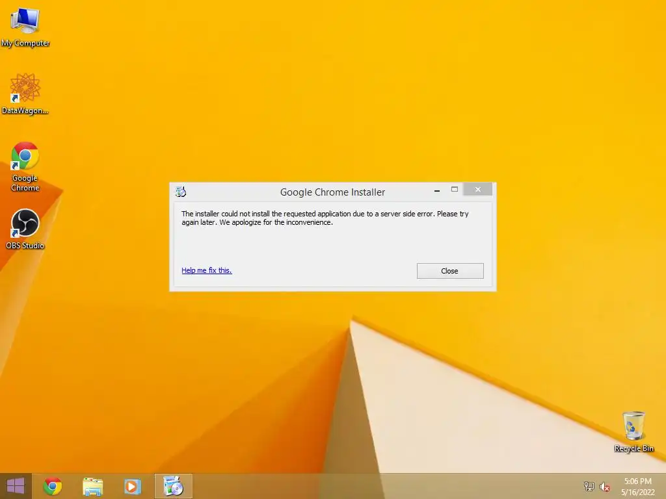Minimize the Google Chrome Installer dialog
Image resolution: width=666 pixels, height=499 pixels.
[436, 190]
